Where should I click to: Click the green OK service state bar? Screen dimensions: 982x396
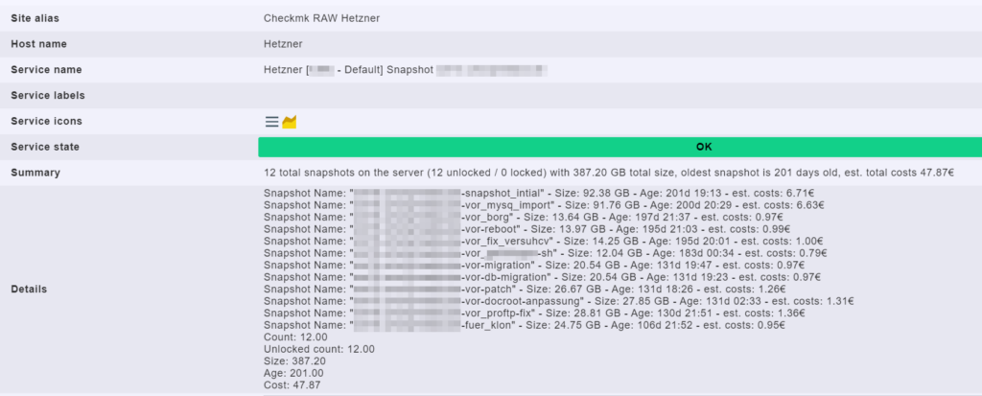pos(620,147)
